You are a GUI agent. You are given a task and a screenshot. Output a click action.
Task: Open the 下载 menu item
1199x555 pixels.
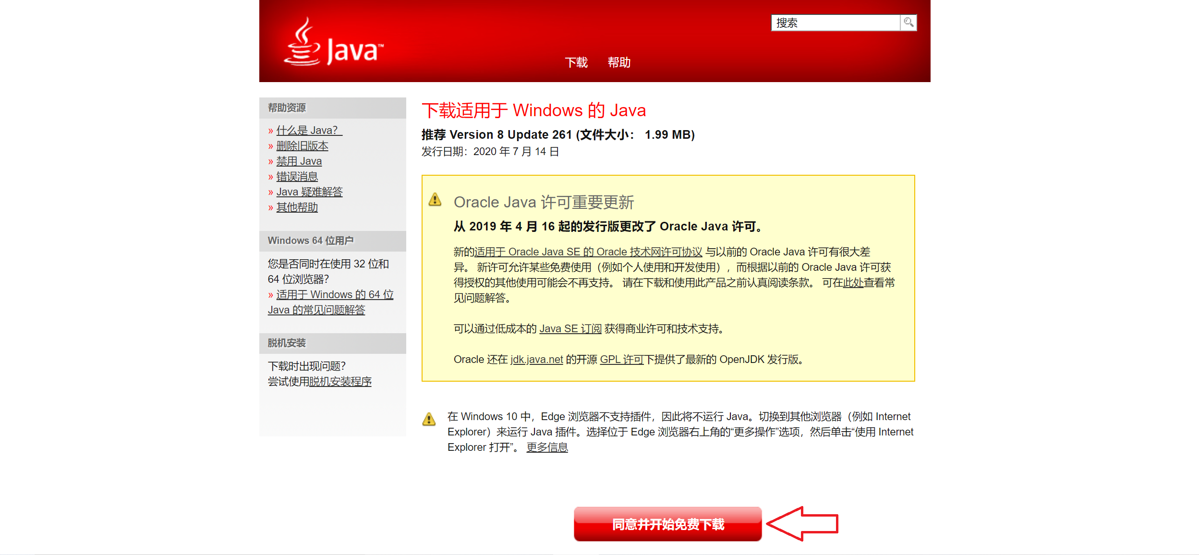tap(576, 62)
